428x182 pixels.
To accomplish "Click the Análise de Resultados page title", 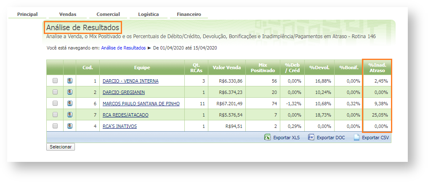I will click(x=82, y=28).
